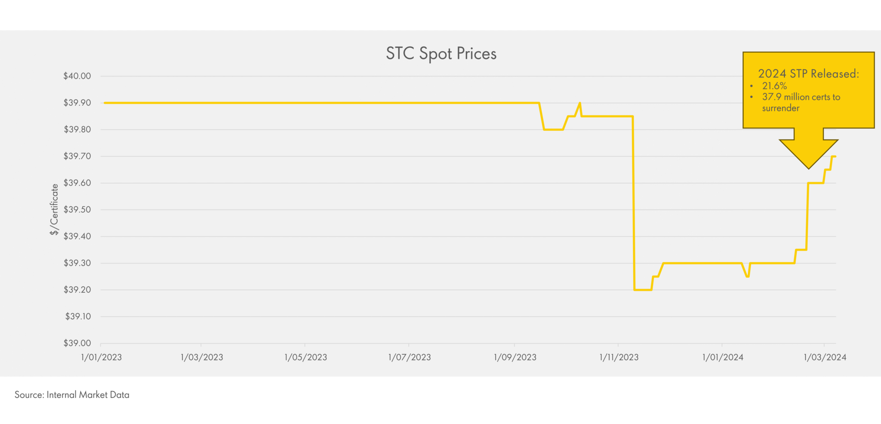The height and width of the screenshot is (424, 881).
Task: Click the 2024 STP Released heading
Action: [808, 74]
